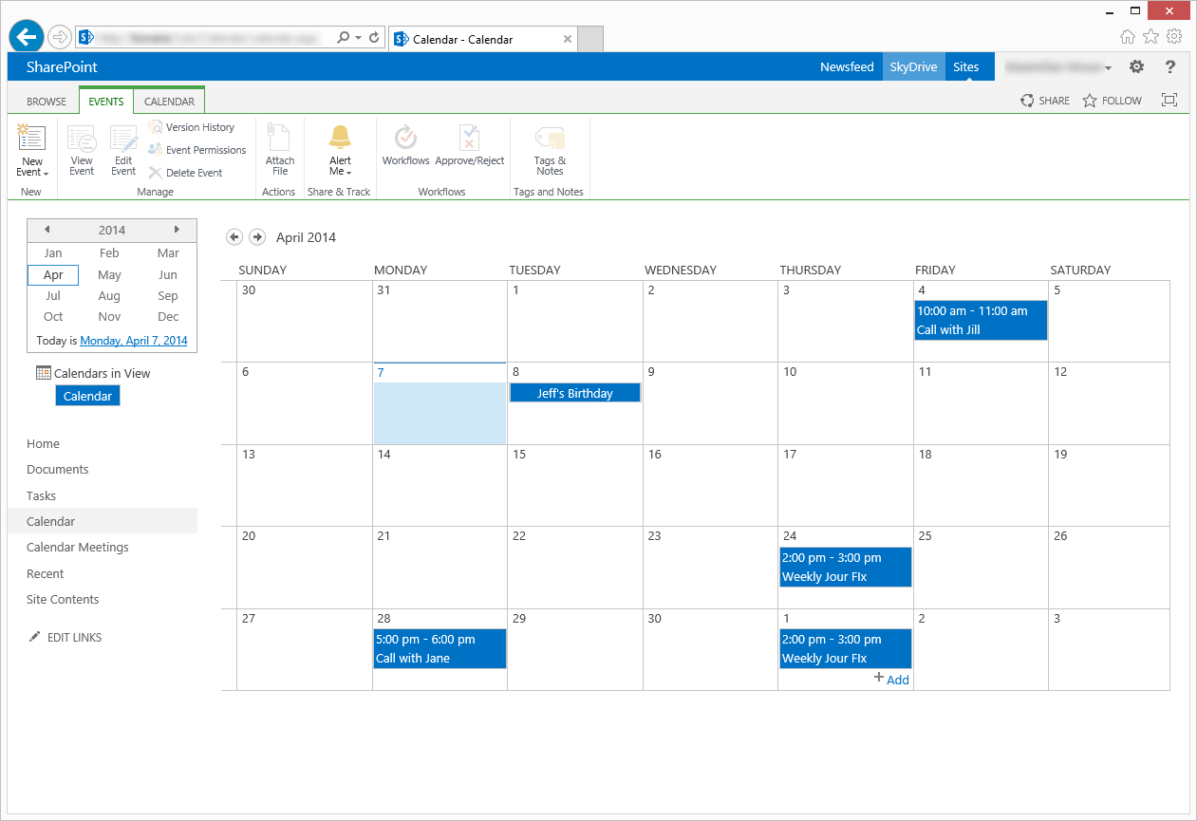Switch to the CALENDAR ribbon tab
1197x821 pixels.
(x=169, y=102)
